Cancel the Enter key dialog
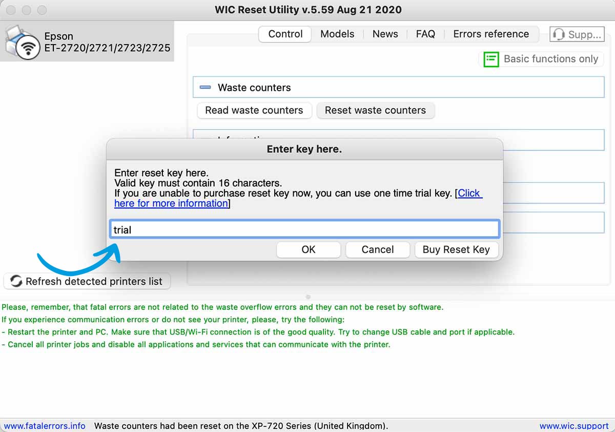This screenshot has height=432, width=615. click(x=377, y=250)
